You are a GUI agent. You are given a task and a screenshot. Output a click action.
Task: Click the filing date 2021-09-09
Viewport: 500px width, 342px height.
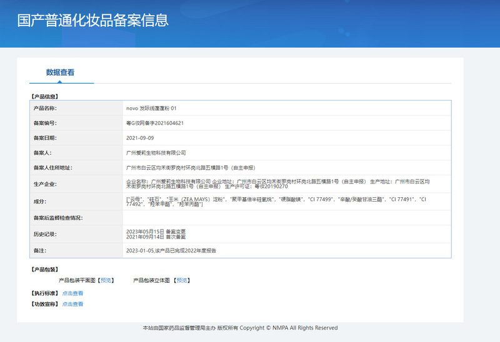[140, 138]
